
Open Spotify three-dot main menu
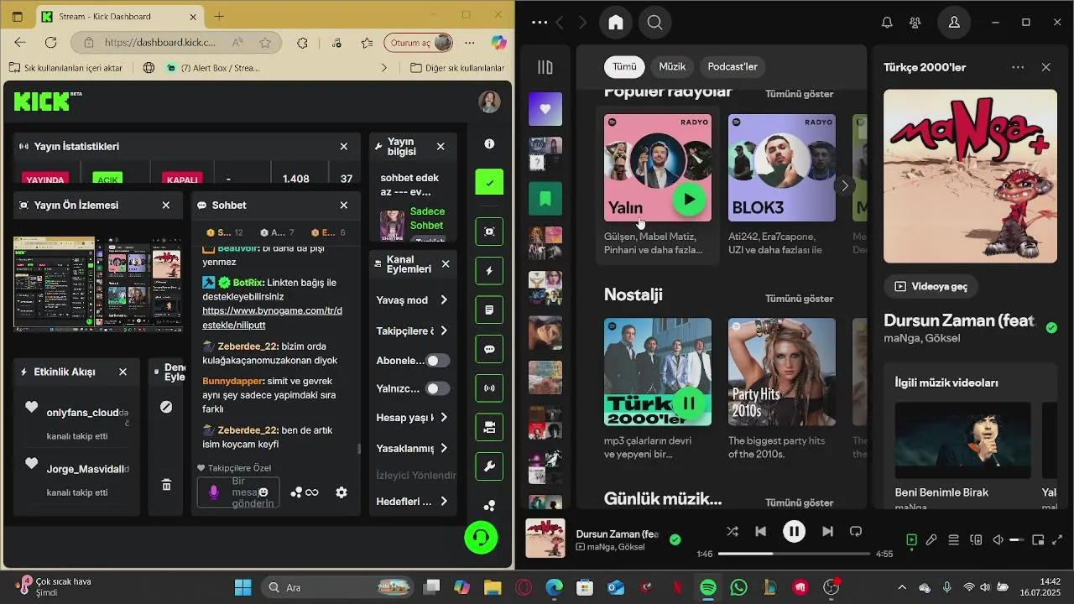[540, 23]
